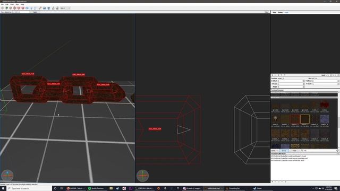
Task: Click first icon in UV editor toolbar
Action: point(272,75)
